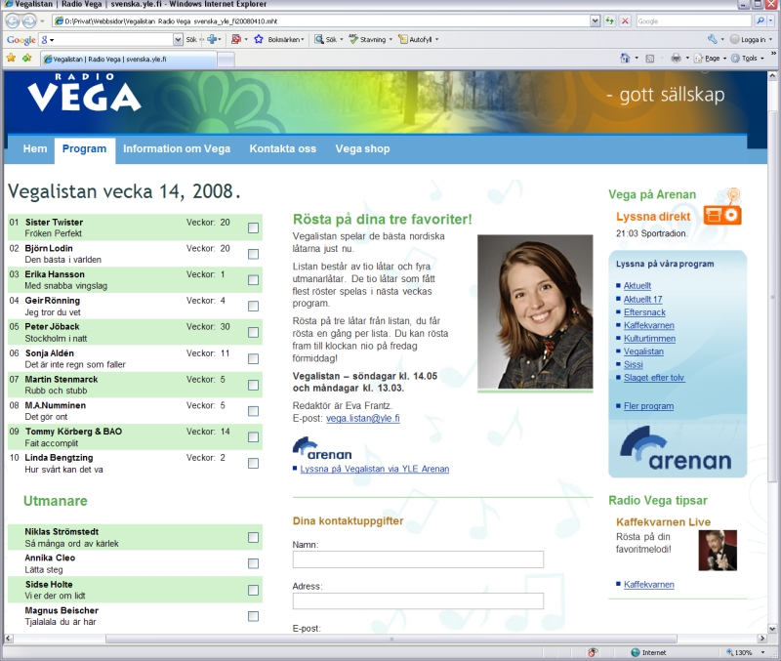Viewport: 781px width, 661px height.
Task: Click the privacy report icon in status bar
Action: (x=593, y=652)
